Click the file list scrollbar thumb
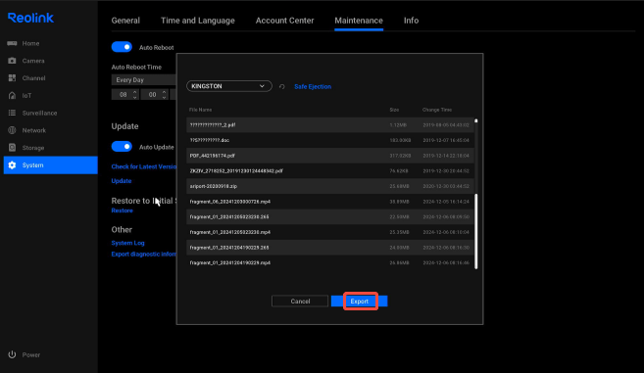This screenshot has width=644, height=373. coord(476,231)
